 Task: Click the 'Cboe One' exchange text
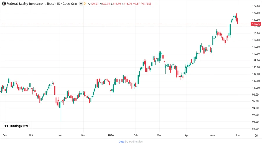pos(70,3)
